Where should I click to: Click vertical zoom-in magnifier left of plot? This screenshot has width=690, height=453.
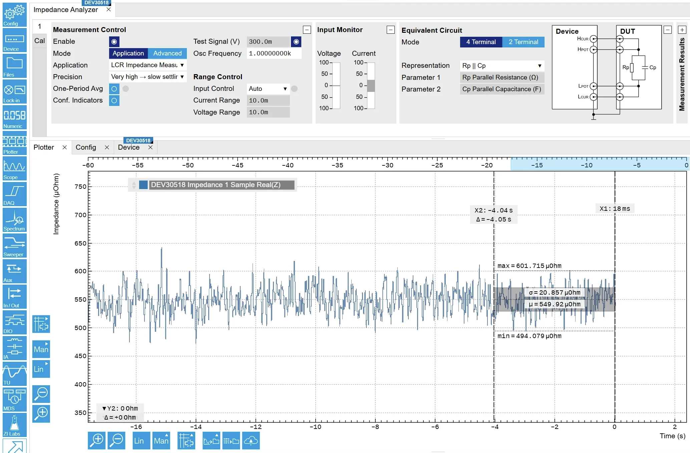pos(41,414)
